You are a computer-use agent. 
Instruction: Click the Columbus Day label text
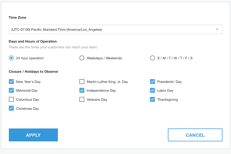[28, 100]
